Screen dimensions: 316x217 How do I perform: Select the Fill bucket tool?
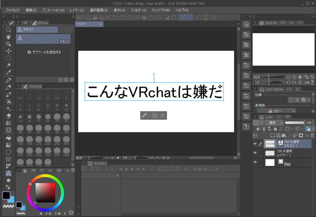click(x=8, y=138)
